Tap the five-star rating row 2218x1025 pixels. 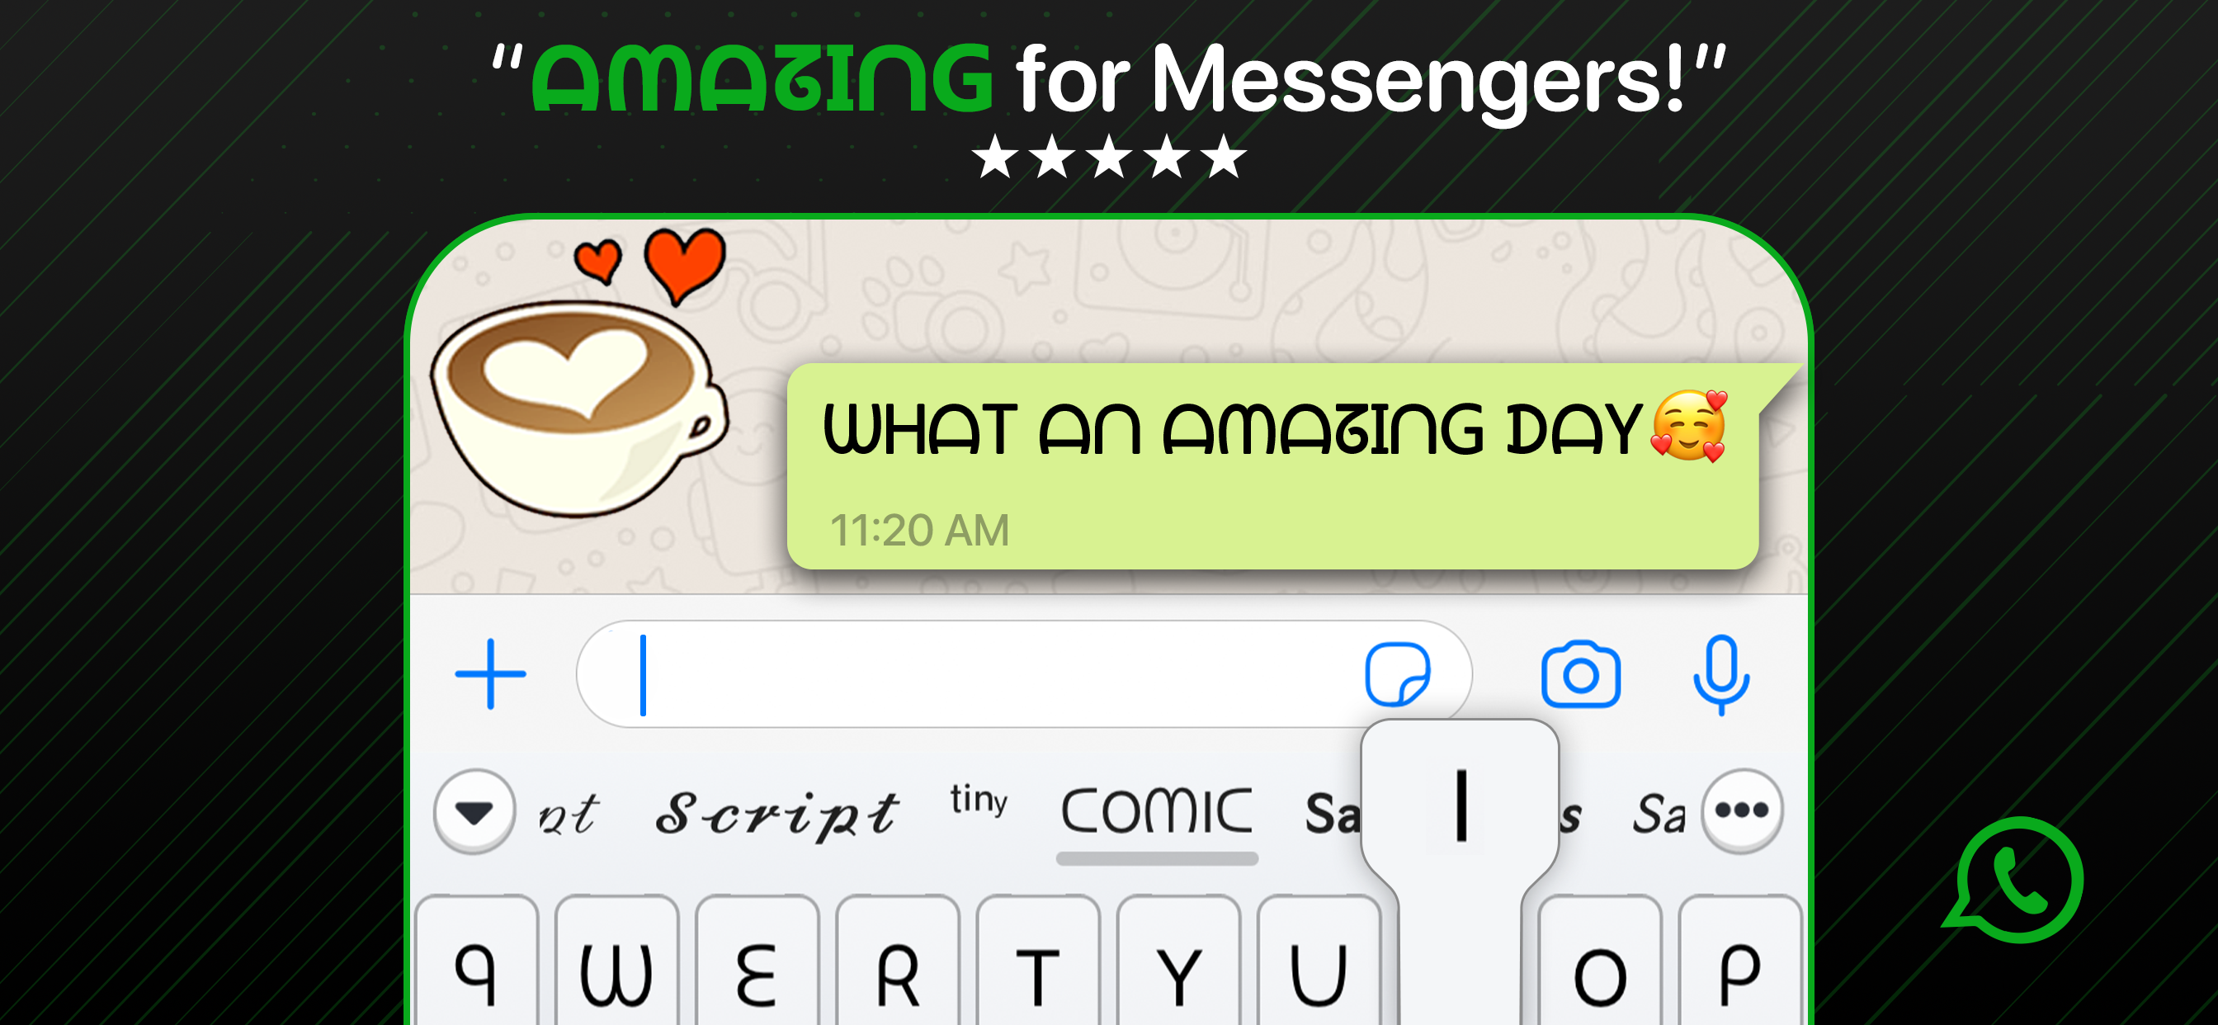click(1109, 156)
